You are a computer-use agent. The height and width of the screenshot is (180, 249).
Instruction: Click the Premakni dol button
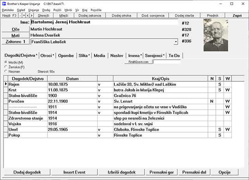click(x=194, y=172)
